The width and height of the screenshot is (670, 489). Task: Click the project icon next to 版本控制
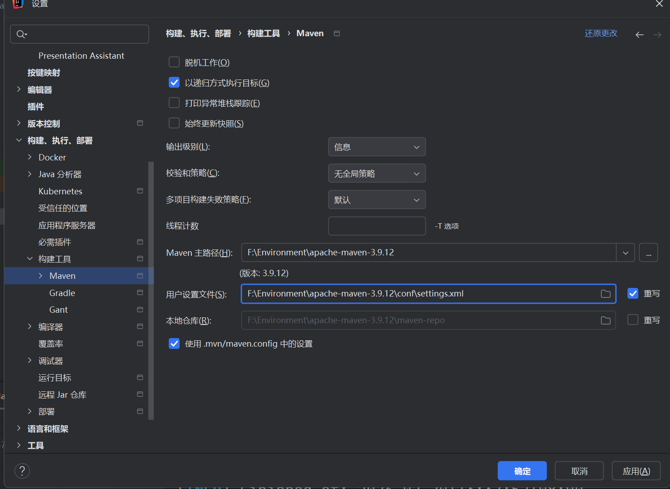[140, 123]
